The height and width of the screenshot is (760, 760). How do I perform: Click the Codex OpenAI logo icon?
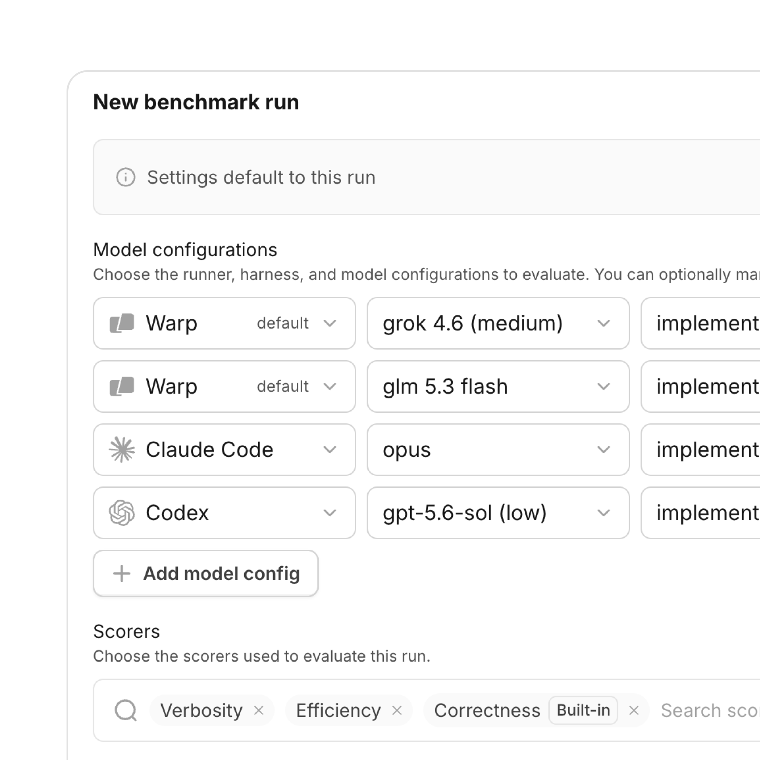click(122, 513)
